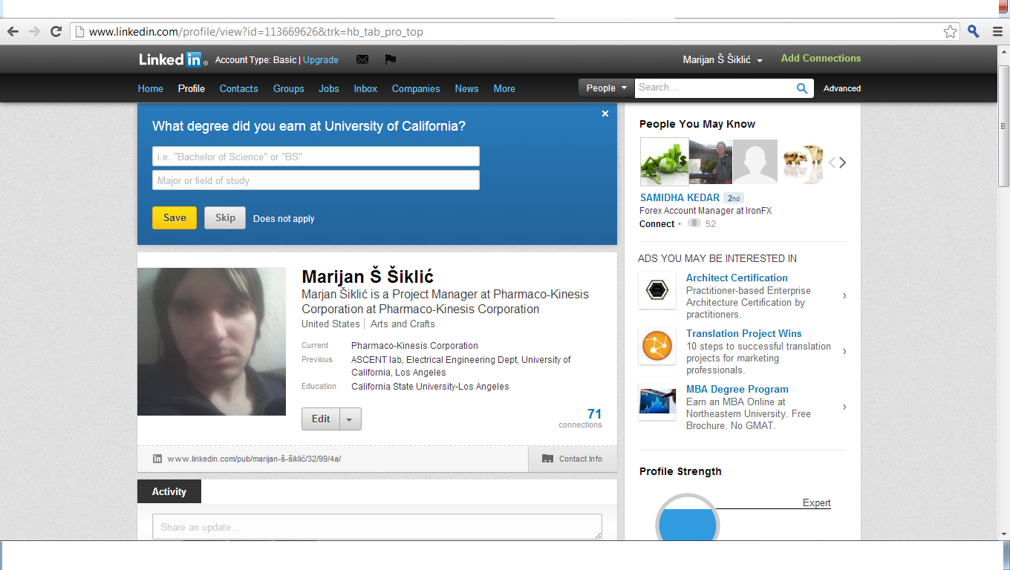Click the LinkedIn search box

click(x=714, y=88)
